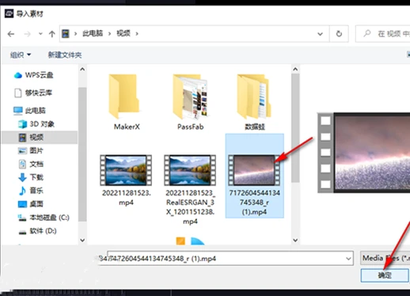Screen dimensions: 410x296
Task: Open 图片 in the sidebar
Action: click(x=36, y=150)
